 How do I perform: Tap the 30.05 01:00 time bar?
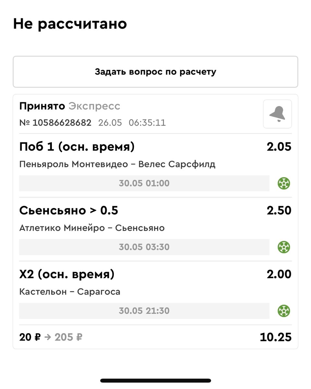(144, 183)
